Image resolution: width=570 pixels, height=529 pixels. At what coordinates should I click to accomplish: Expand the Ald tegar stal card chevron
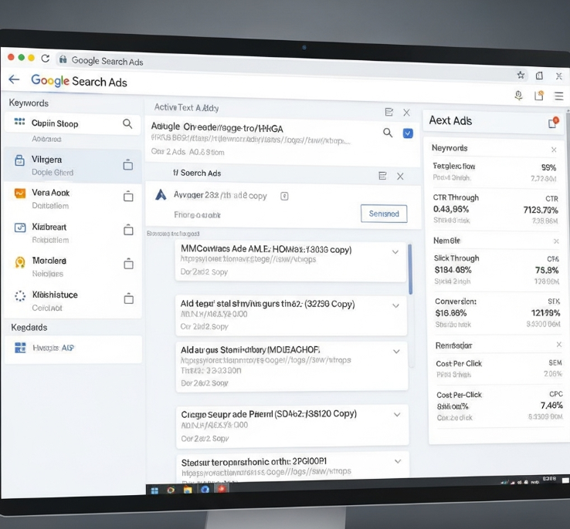click(x=396, y=305)
